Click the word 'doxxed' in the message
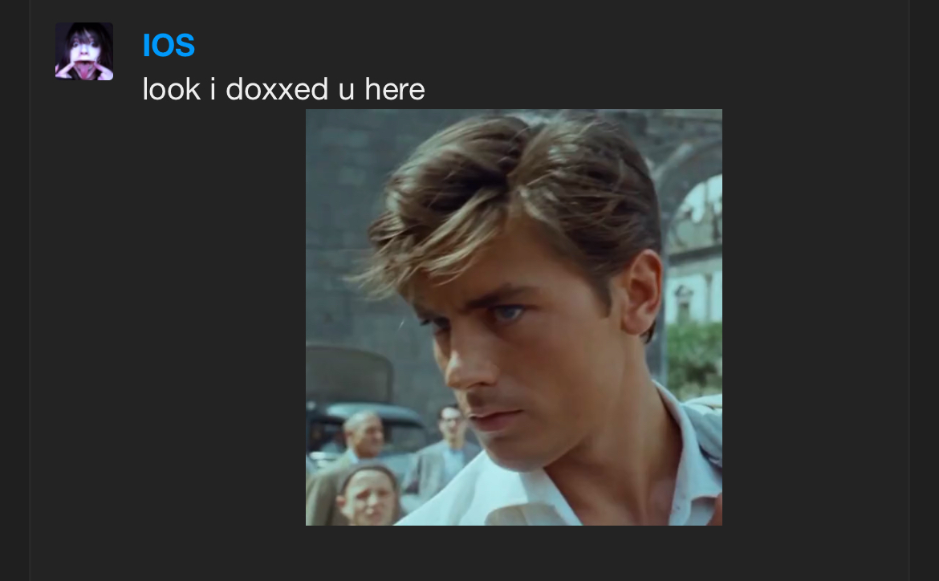 [x=277, y=90]
